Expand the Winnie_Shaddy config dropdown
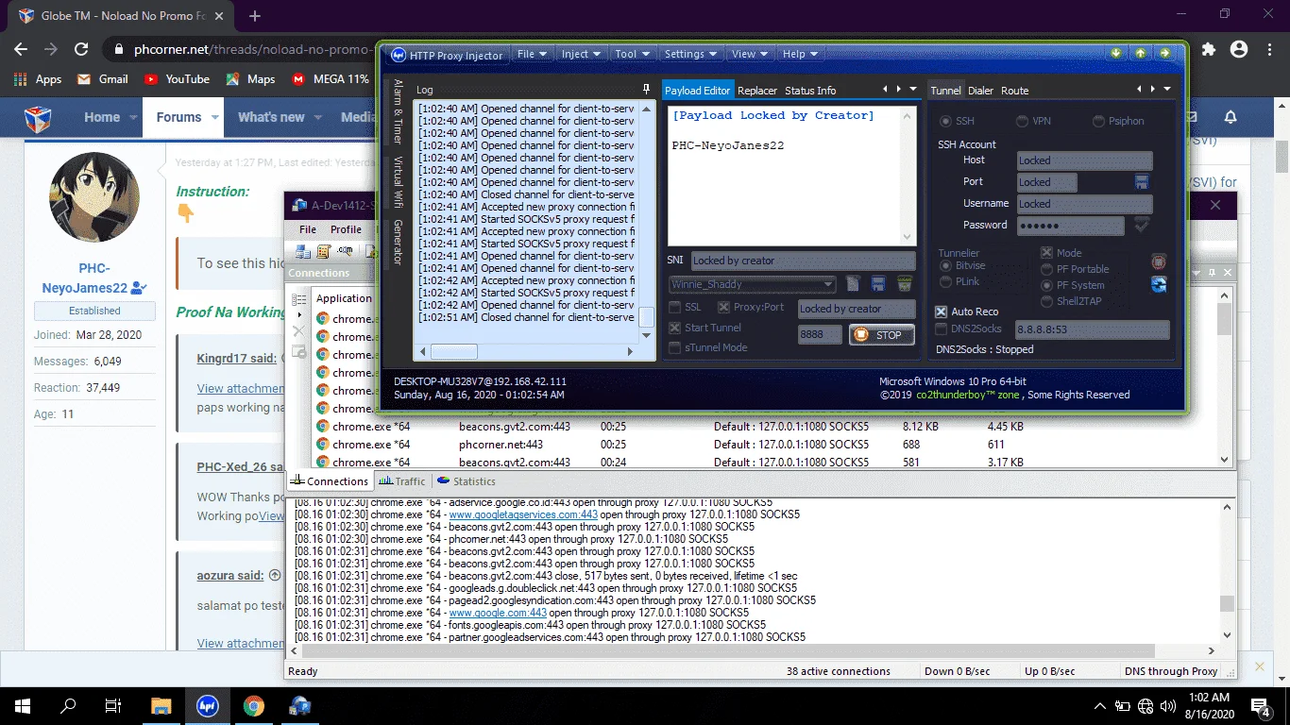The width and height of the screenshot is (1290, 725). coord(828,284)
